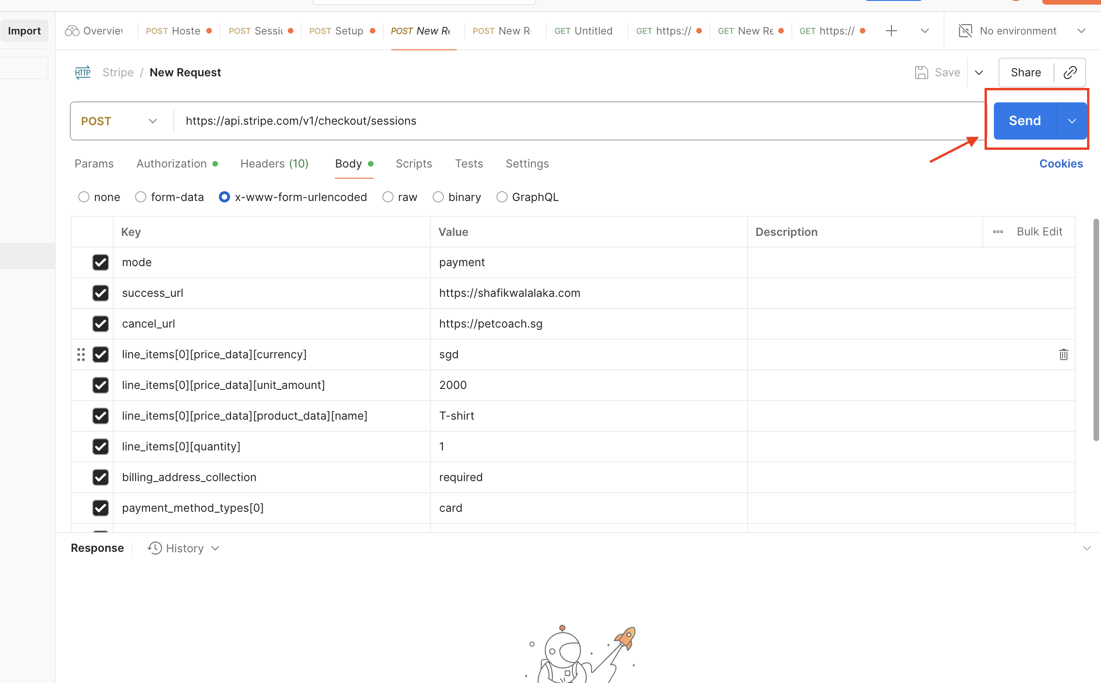Open the Tests tab
1101x683 pixels.
[469, 164]
